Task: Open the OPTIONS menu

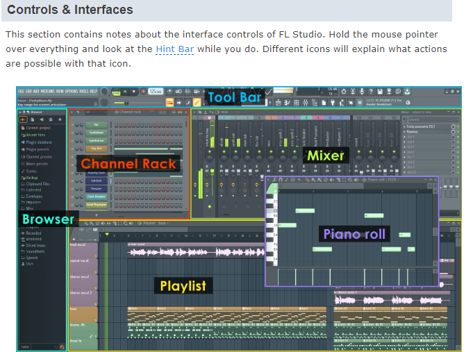Action: tap(72, 92)
